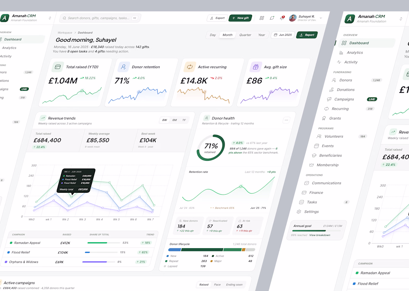
Task: Click the Avg. gift size gift icon
Action: tap(256, 67)
